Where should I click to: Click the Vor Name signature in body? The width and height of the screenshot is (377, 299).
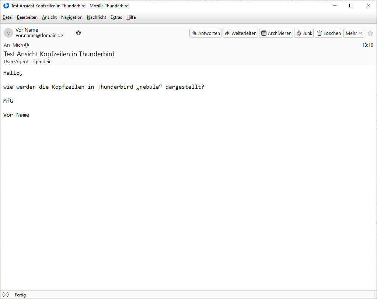coord(16,115)
